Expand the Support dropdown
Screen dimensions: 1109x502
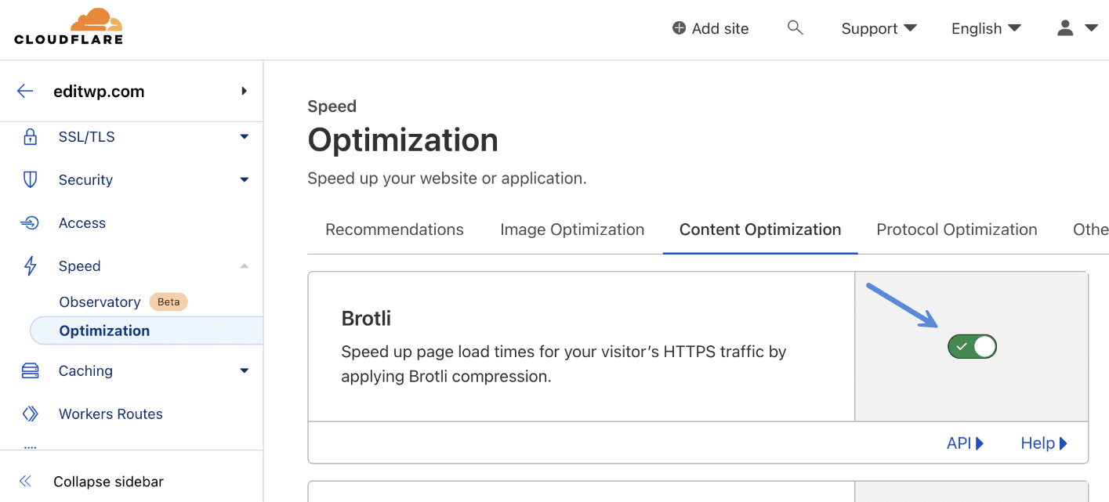tap(878, 28)
